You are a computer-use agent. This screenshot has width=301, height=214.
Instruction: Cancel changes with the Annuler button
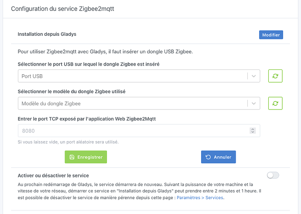click(219, 157)
